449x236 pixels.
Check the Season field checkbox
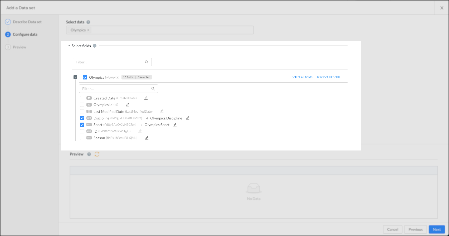click(x=82, y=138)
